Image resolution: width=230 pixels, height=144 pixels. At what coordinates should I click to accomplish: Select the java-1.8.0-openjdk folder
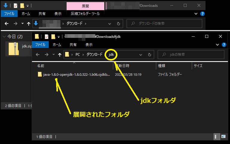tap(74, 74)
